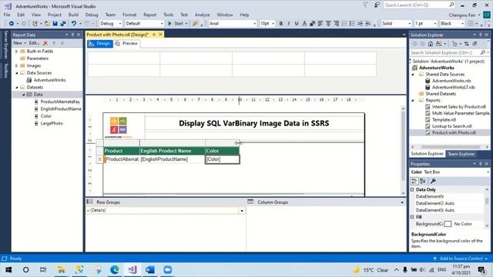The width and height of the screenshot is (493, 277).
Task: Click Show All Files icon in Solution Explorer
Action: (x=475, y=44)
